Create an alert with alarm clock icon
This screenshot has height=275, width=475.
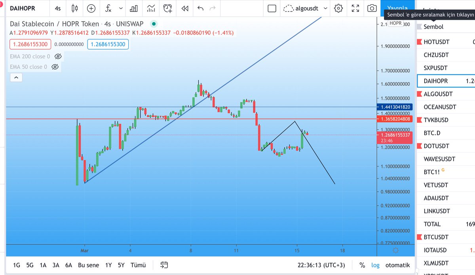(168, 8)
